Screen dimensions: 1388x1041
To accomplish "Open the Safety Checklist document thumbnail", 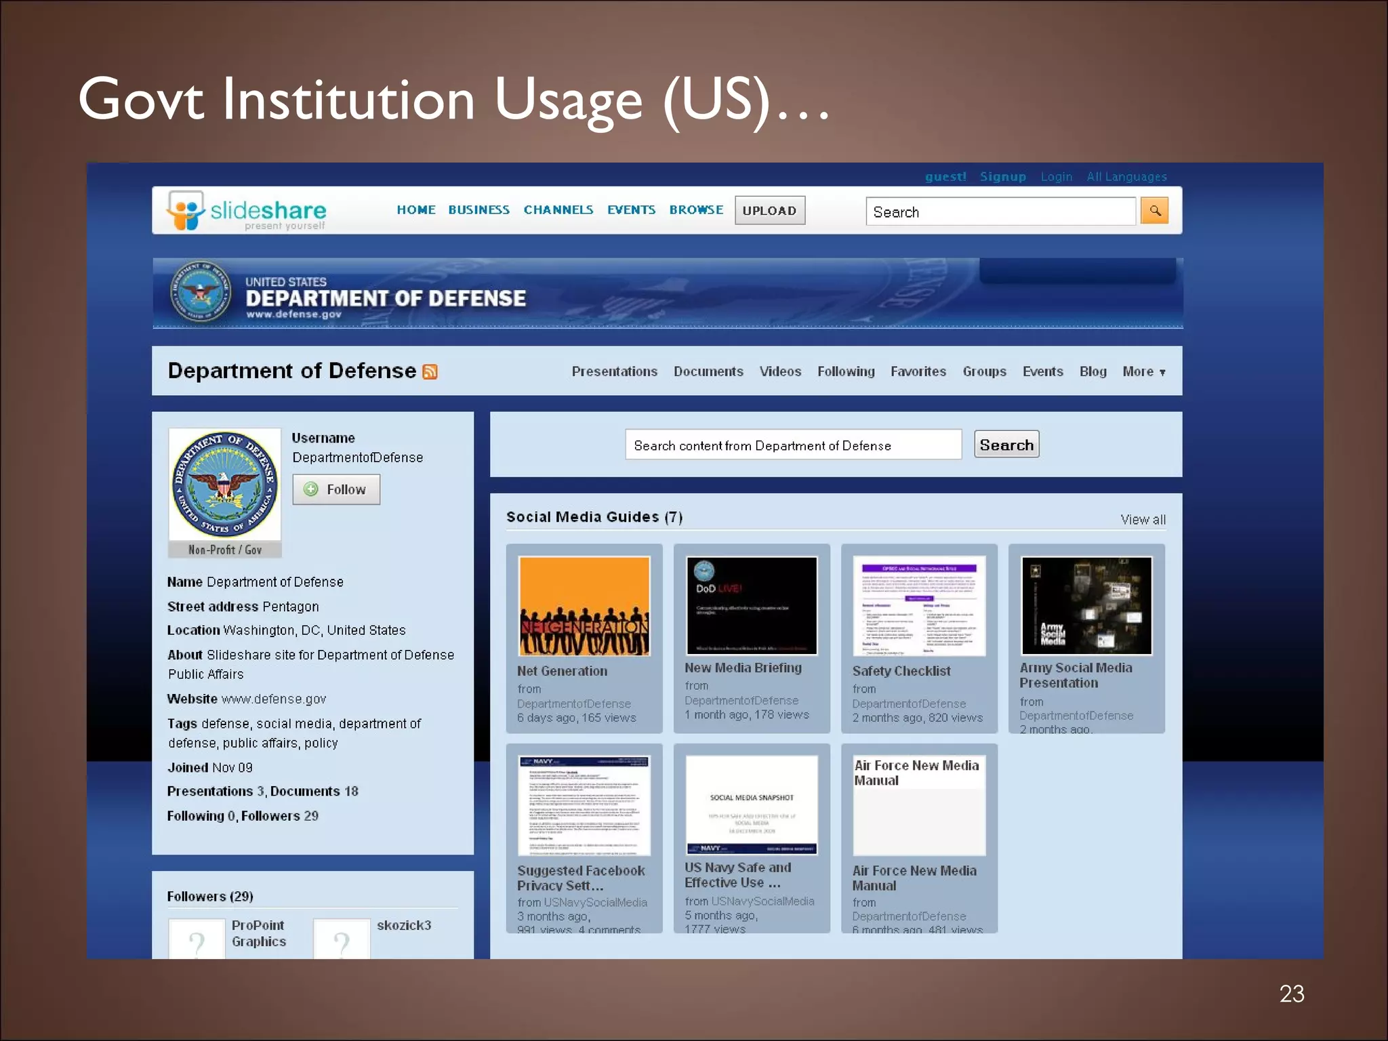I will tap(918, 606).
